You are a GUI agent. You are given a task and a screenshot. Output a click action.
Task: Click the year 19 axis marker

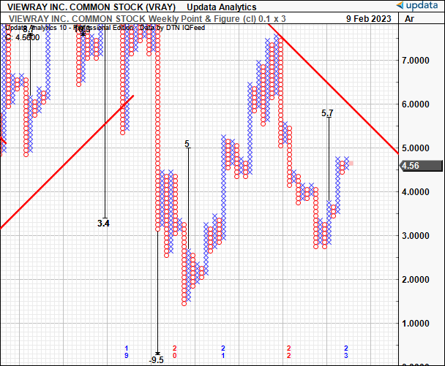pyautogui.click(x=127, y=351)
